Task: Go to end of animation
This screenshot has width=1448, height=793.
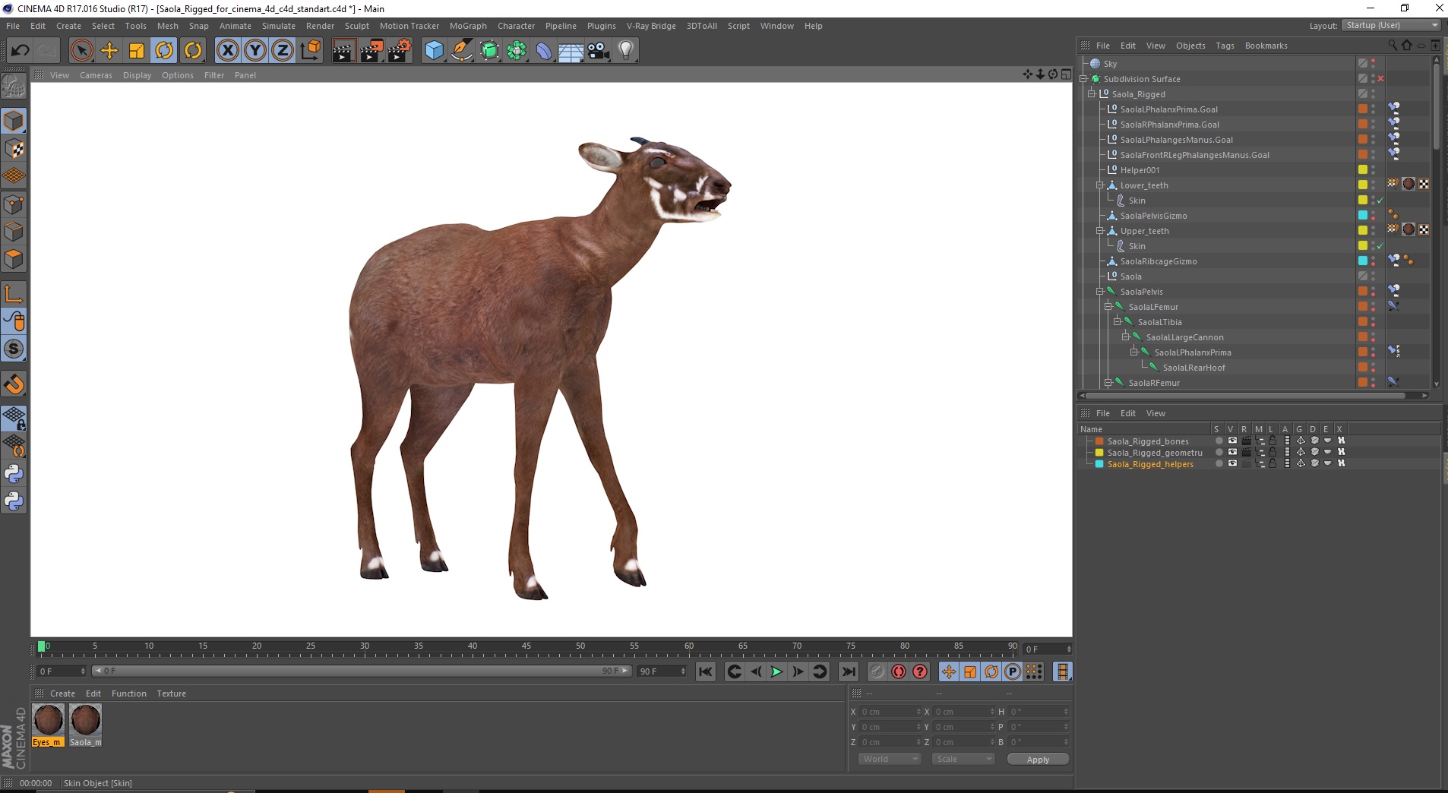Action: click(x=849, y=671)
